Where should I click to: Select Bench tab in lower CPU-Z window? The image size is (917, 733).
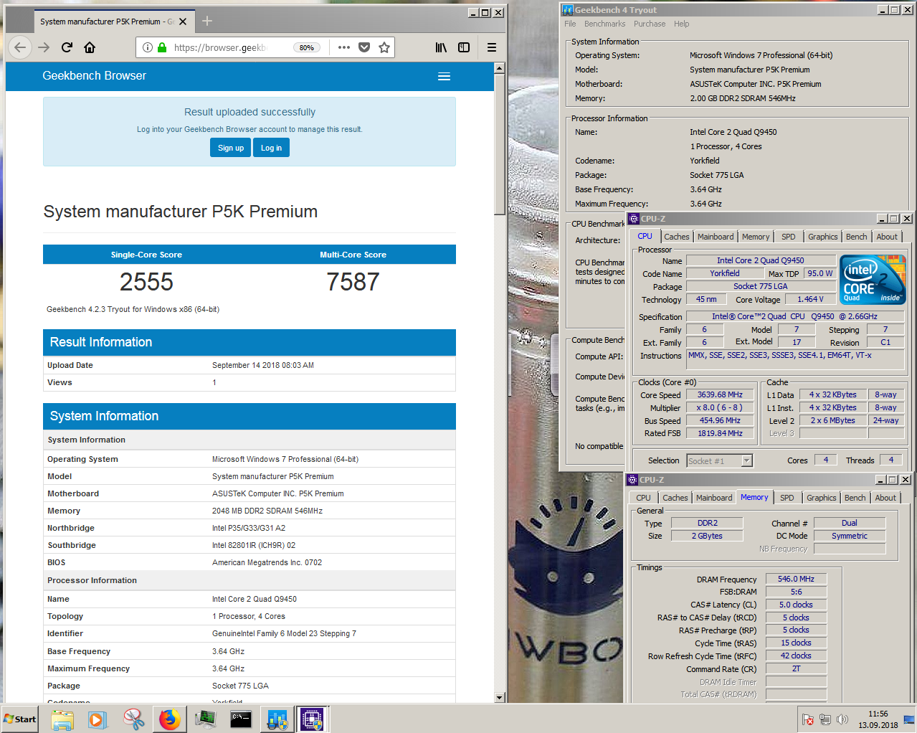[855, 498]
